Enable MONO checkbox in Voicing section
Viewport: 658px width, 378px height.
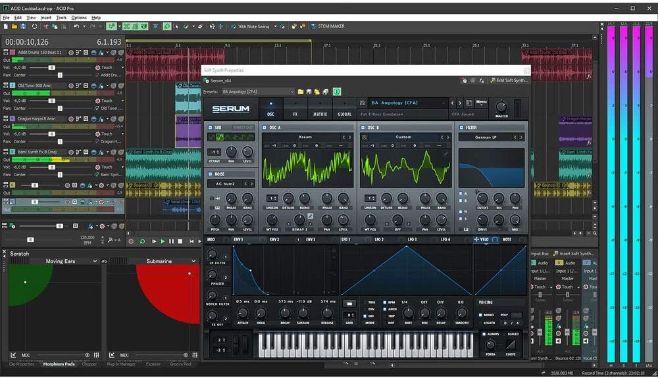480,315
